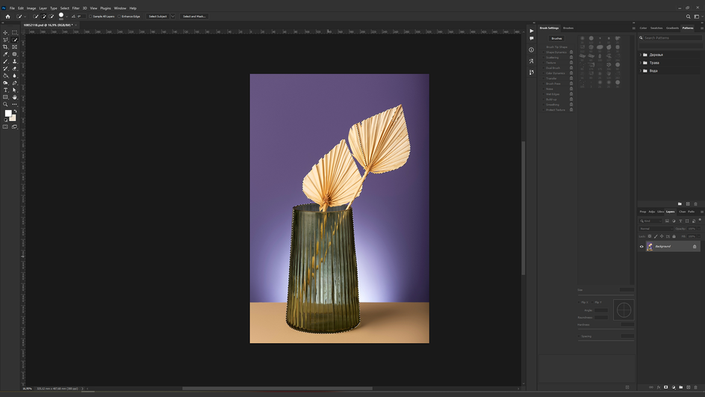The width and height of the screenshot is (705, 397).
Task: Click the Select and Mask button
Action: coord(194,16)
